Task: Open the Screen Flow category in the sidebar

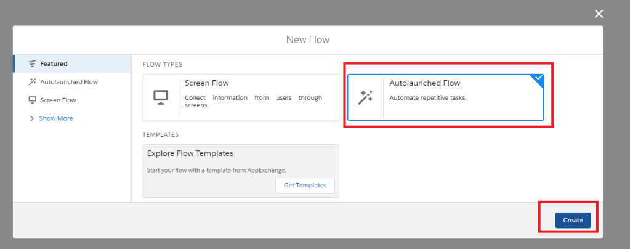Action: point(58,100)
